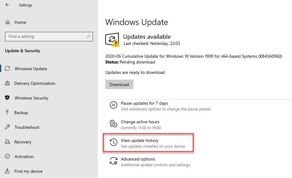Click Additional update controls and settings text
This screenshot has width=292, height=178.
coord(155,165)
